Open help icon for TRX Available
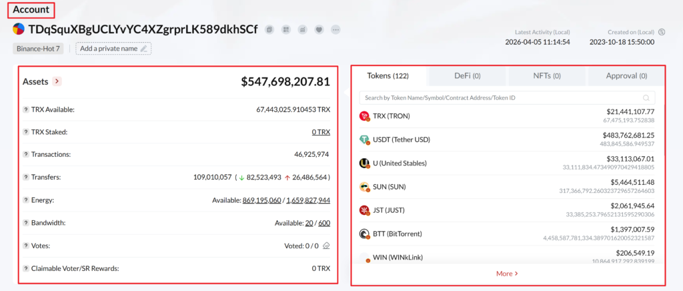Viewport: 683px width, 291px height. coord(26,109)
